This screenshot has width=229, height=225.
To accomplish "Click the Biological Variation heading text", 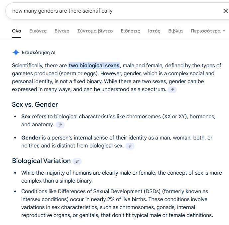I will pos(41,161).
